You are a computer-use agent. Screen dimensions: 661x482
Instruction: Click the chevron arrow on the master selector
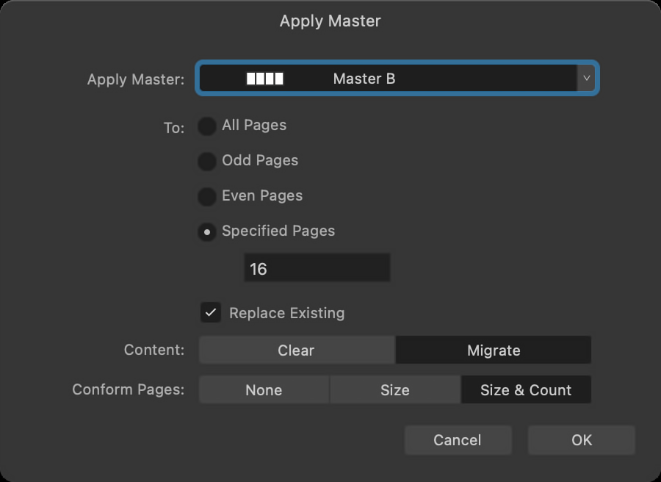[585, 79]
